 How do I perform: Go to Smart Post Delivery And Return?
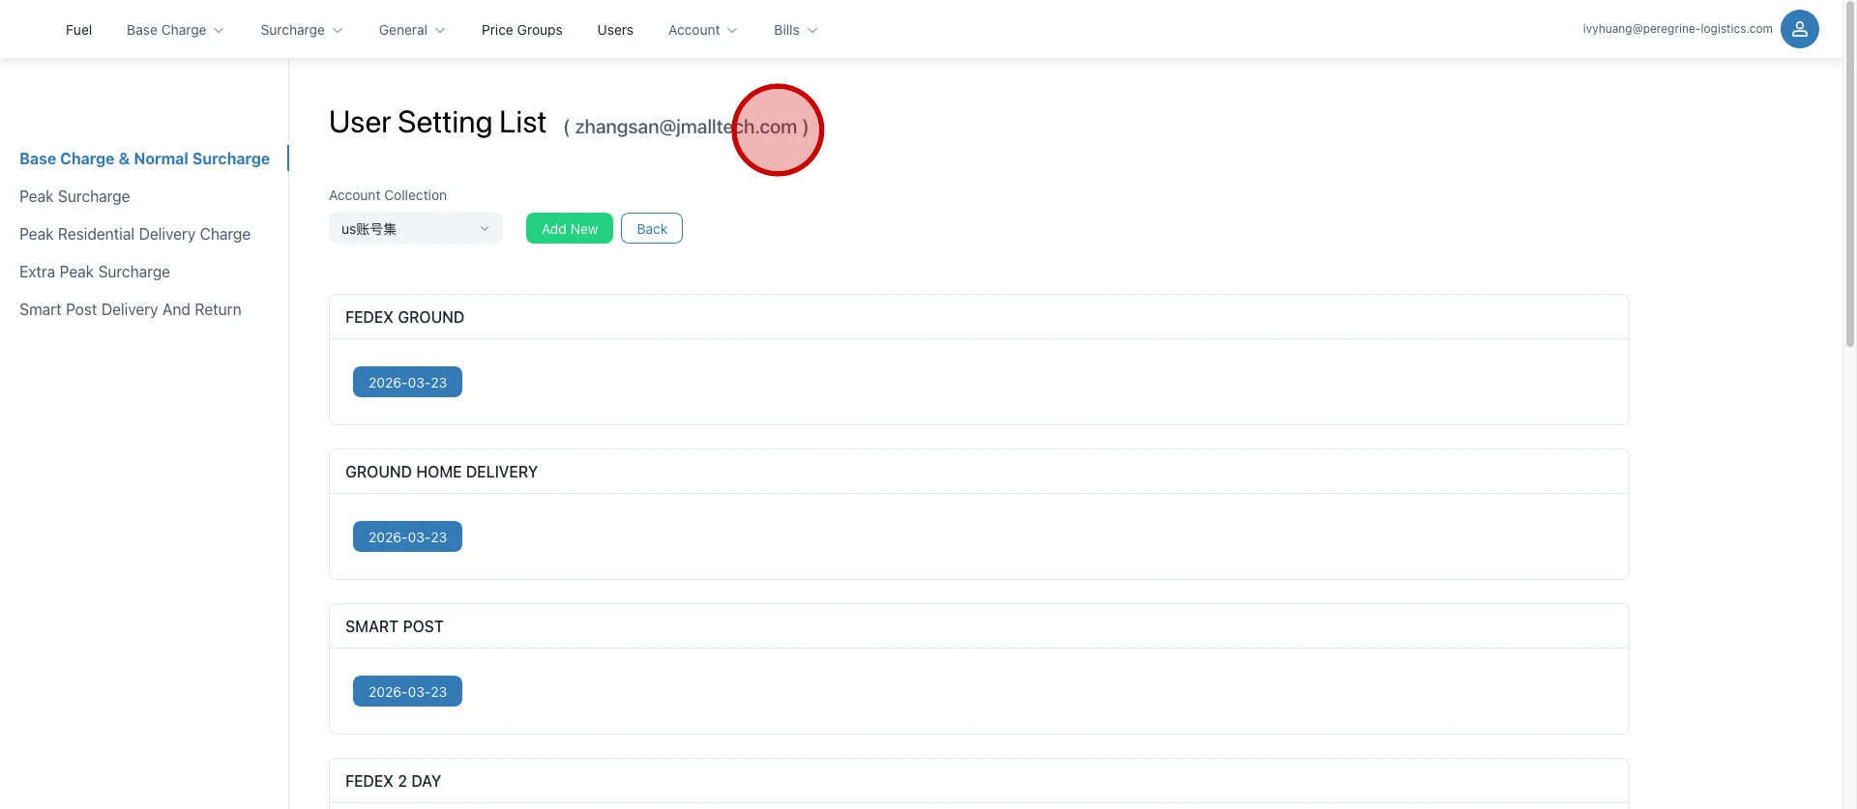coord(131,309)
